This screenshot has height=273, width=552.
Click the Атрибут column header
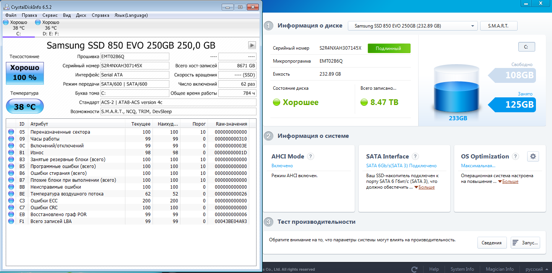[x=77, y=124]
